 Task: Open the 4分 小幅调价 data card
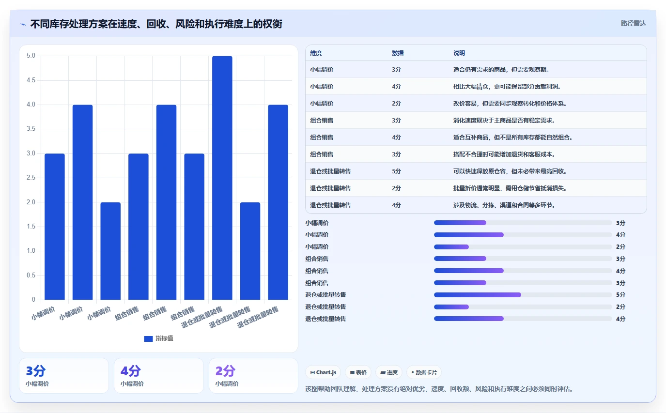[x=159, y=376]
